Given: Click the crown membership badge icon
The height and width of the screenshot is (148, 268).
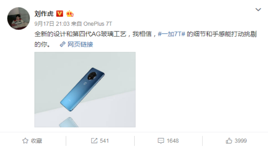Looking at the screenshot, I should click(x=70, y=14).
